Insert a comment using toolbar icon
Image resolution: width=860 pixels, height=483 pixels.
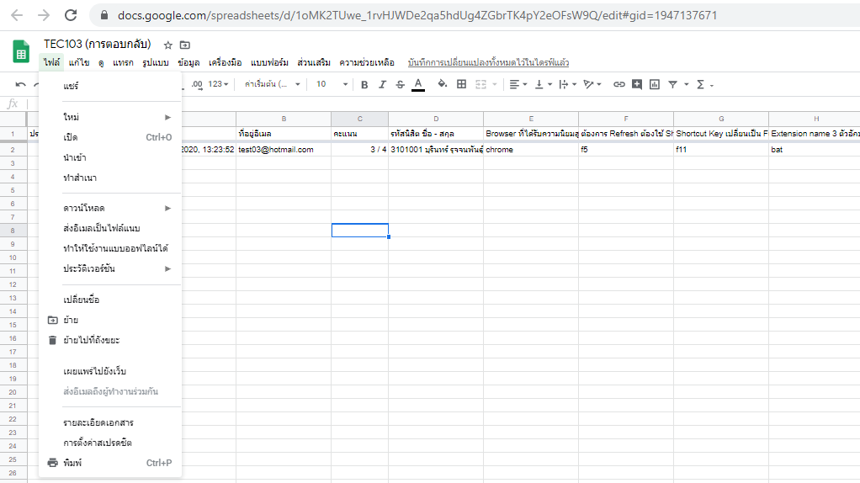637,84
